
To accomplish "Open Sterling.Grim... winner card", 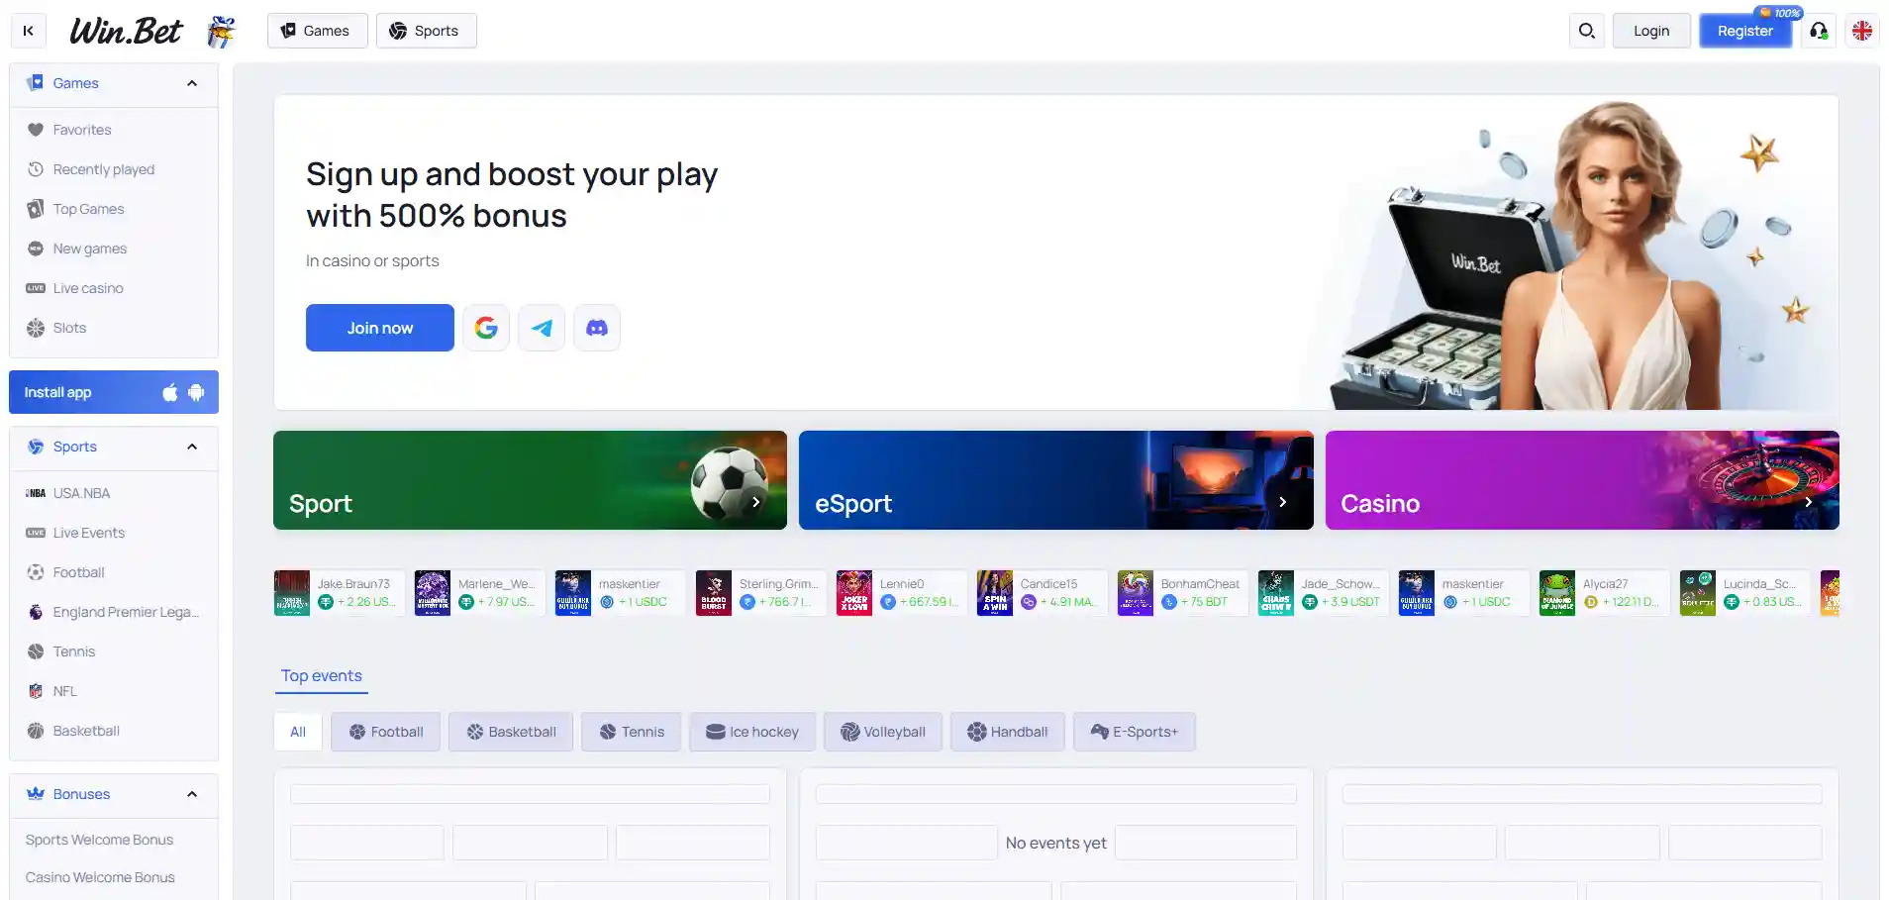I will (760, 593).
